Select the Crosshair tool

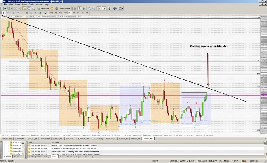point(8,13)
